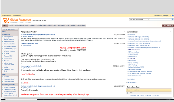The image size is (174, 102).
Task: Open Mattermost system link
Action: (x=132, y=35)
